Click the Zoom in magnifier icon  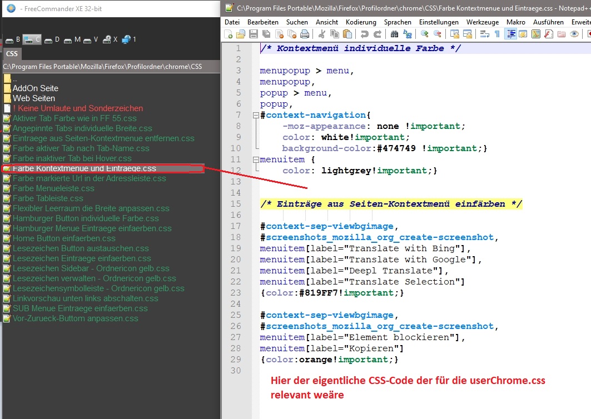(425, 34)
